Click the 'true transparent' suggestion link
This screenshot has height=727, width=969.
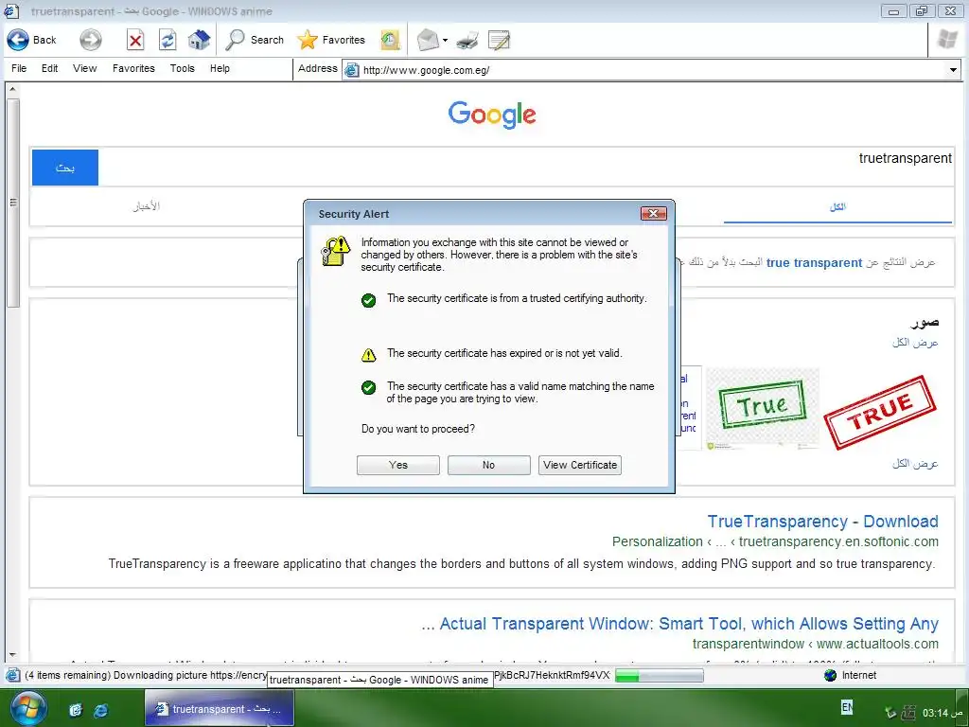pos(814,263)
